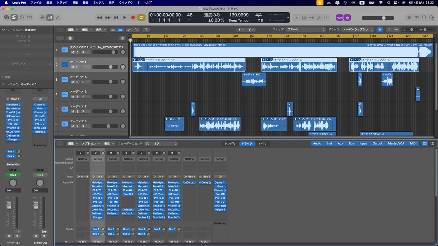Start playback with the Play button
The image size is (438, 246).
pos(125,17)
